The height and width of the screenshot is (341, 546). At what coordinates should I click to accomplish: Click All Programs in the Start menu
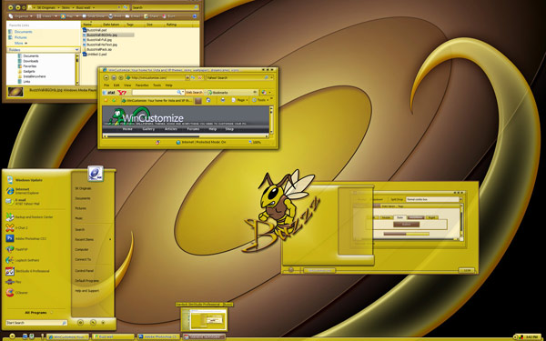(35, 313)
